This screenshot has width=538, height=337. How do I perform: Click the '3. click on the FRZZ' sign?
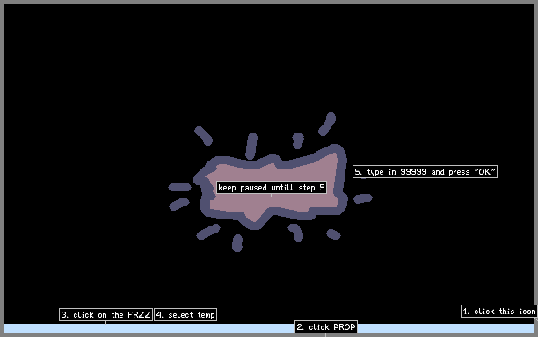[105, 315]
